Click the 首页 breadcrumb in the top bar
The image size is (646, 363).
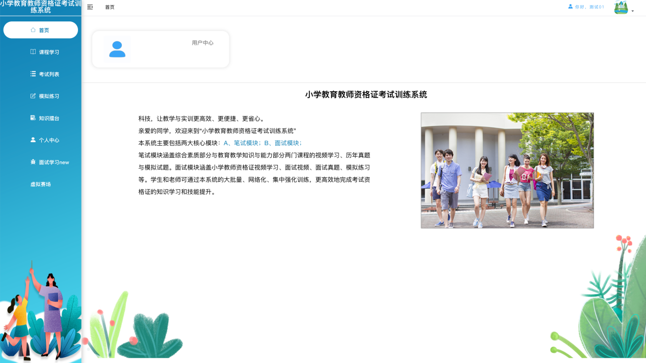110,7
